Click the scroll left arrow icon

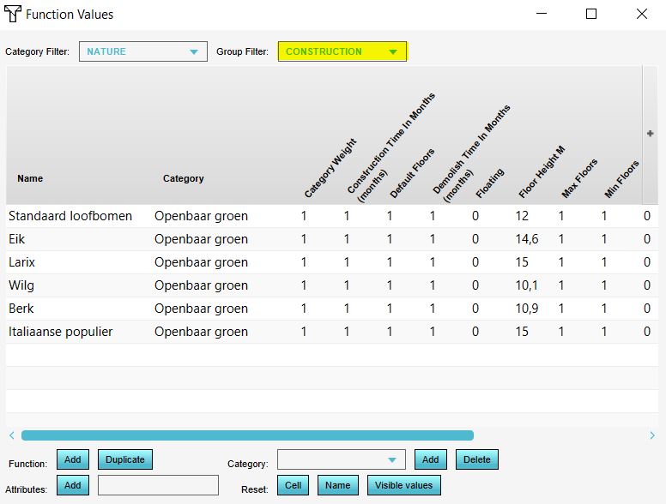pyautogui.click(x=11, y=435)
